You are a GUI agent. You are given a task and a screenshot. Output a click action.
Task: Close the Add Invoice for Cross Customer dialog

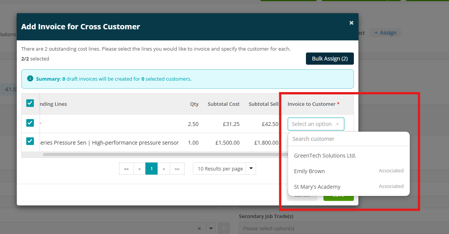(x=351, y=23)
